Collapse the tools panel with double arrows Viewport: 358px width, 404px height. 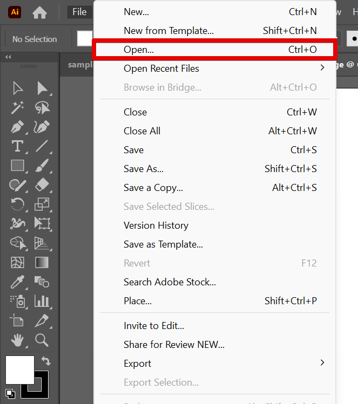click(x=9, y=57)
